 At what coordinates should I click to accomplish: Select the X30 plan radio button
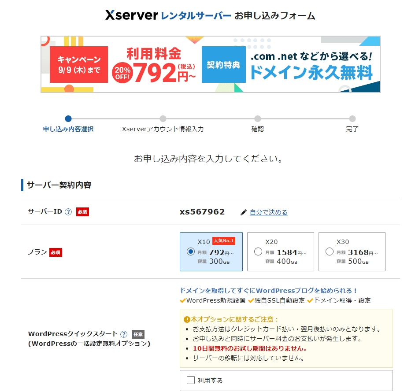pos(330,251)
